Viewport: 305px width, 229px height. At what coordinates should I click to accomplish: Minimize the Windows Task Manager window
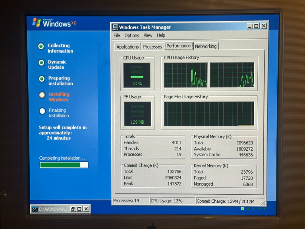pyautogui.click(x=249, y=26)
